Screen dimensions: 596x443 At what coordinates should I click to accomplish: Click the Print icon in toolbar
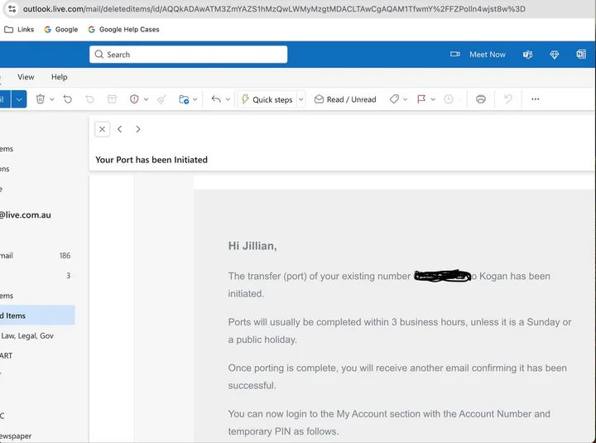[x=481, y=99]
